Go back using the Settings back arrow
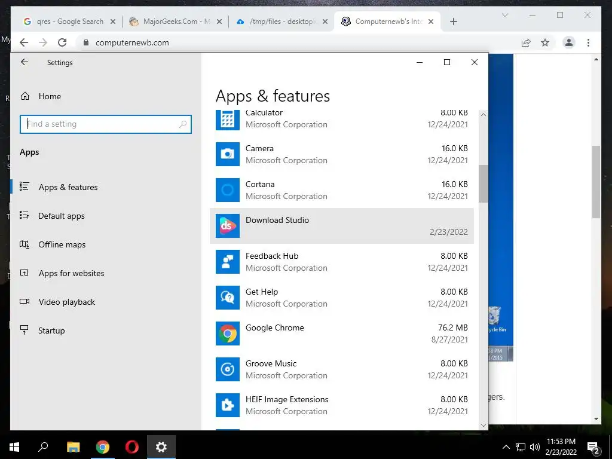The width and height of the screenshot is (612, 459). [25, 62]
